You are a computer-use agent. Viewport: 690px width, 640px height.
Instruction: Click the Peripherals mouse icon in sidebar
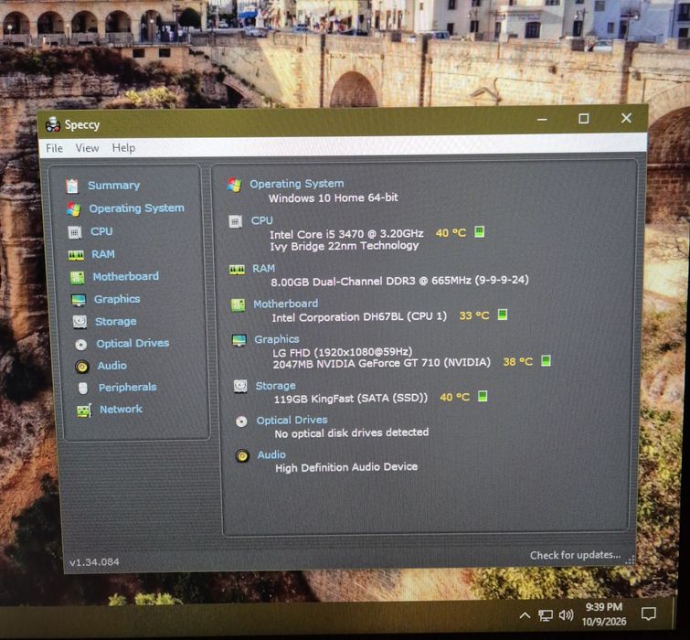(83, 388)
